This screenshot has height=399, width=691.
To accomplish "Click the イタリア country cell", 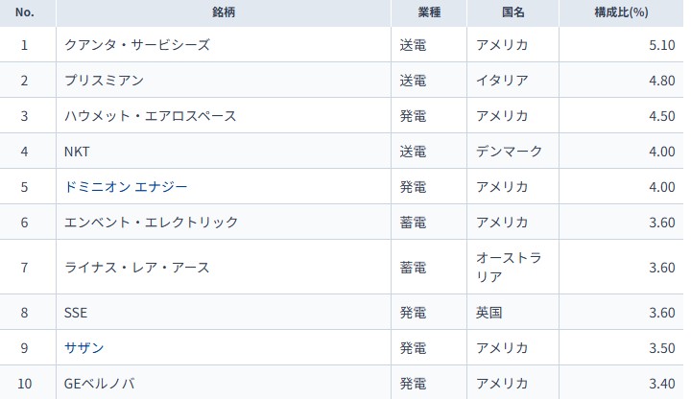I will click(503, 80).
